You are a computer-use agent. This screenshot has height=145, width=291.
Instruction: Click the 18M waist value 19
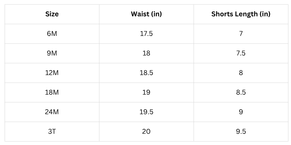pos(146,92)
